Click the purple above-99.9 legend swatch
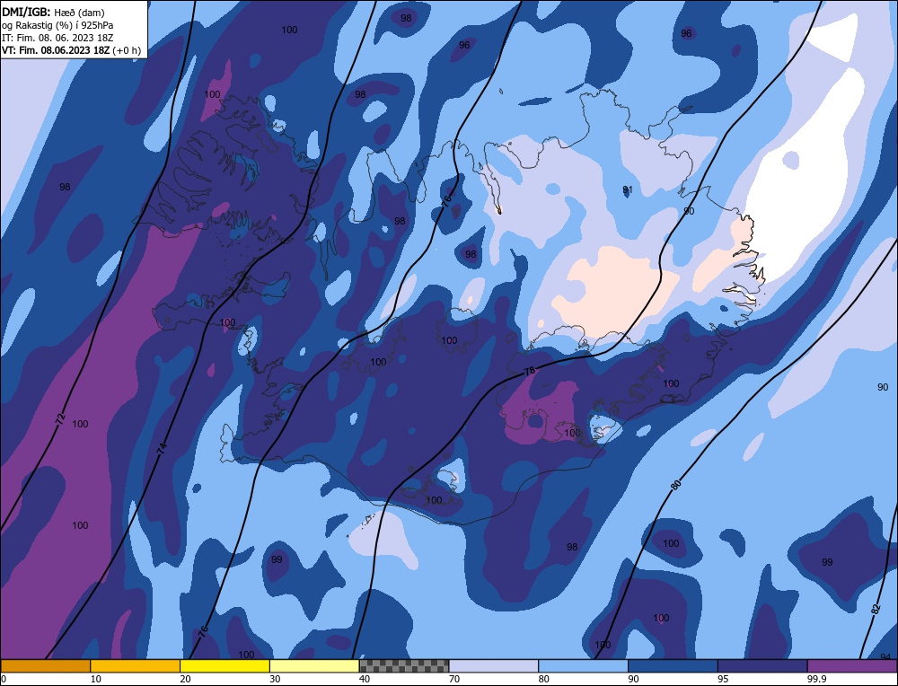 (x=852, y=665)
